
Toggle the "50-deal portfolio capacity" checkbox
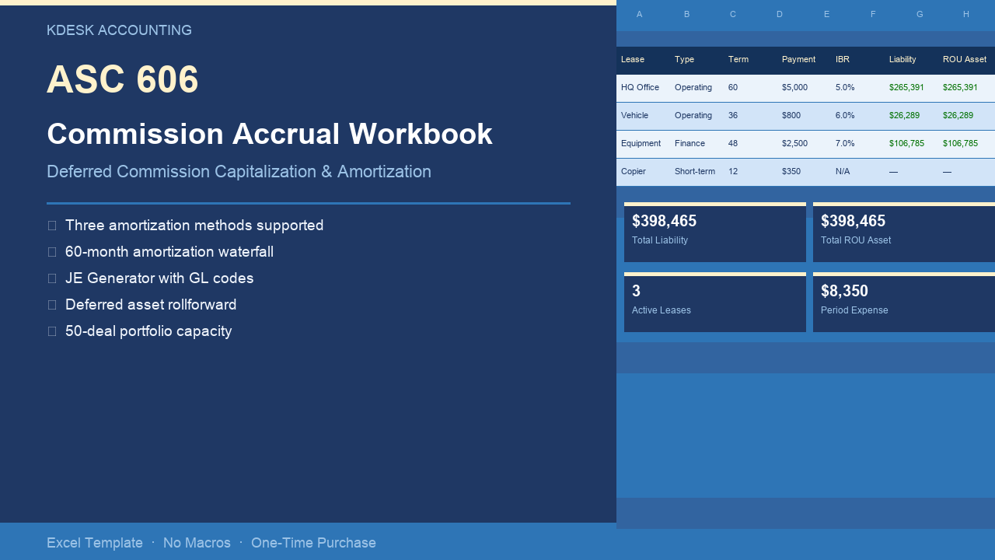coord(51,331)
